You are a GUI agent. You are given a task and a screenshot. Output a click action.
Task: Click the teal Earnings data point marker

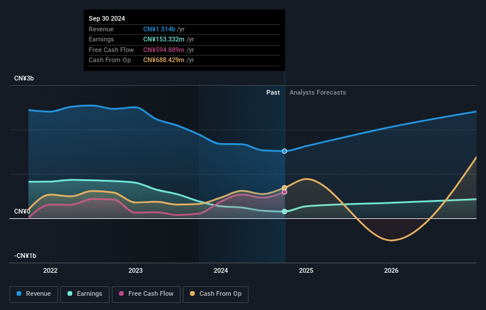click(285, 211)
